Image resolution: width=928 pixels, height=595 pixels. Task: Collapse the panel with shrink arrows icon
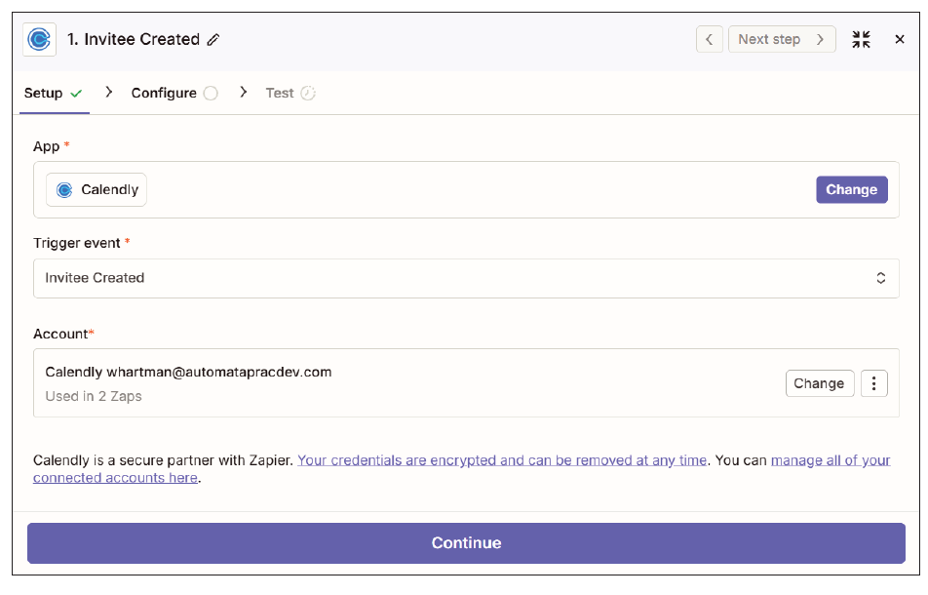point(861,40)
